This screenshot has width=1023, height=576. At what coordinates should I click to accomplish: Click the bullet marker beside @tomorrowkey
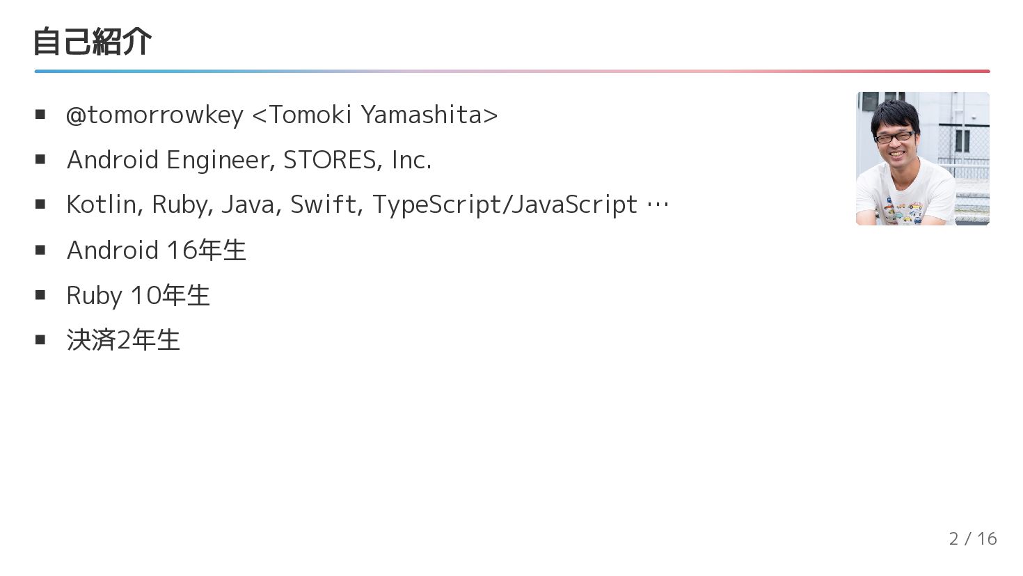click(40, 114)
